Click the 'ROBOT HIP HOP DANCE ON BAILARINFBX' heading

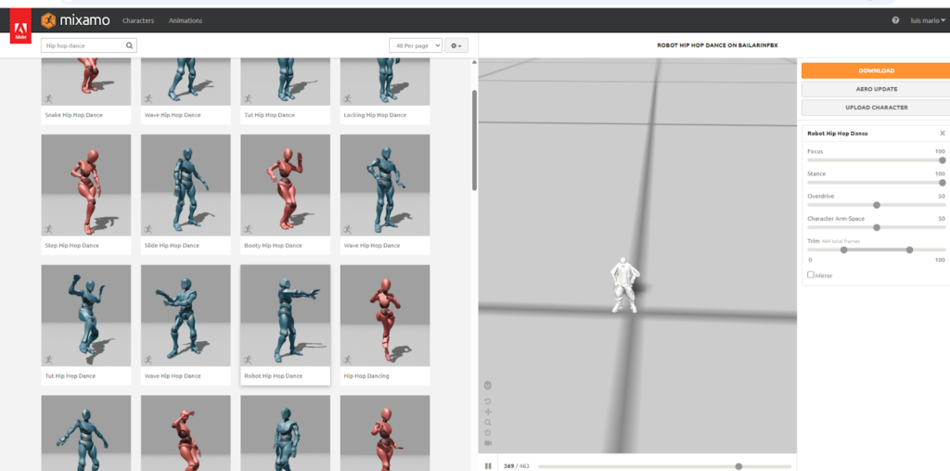pos(717,45)
